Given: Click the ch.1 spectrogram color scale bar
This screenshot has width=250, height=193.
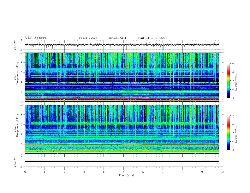Looking at the screenshot, I should point(228,81).
